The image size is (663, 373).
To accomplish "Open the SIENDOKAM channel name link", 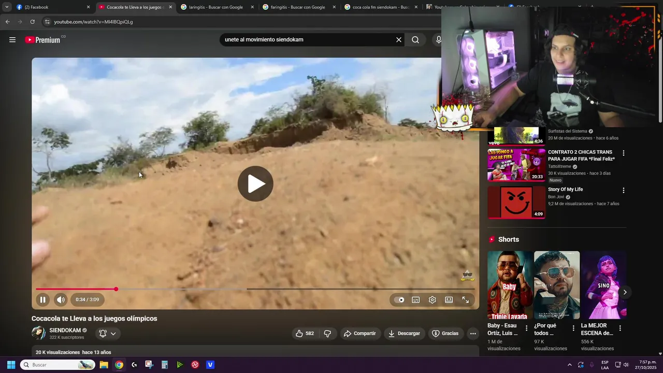I will point(65,331).
